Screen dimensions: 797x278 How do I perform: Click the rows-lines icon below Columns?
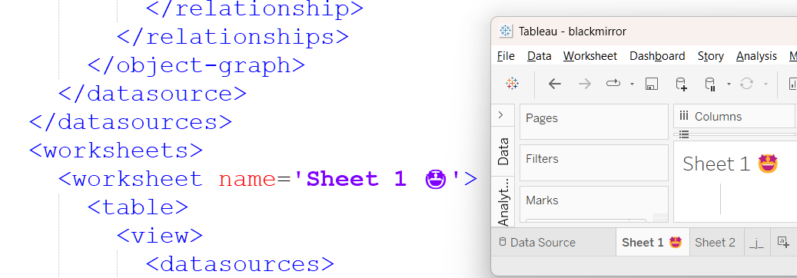click(684, 134)
